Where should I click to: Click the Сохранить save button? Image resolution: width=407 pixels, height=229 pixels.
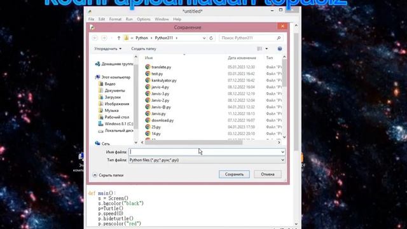(x=234, y=174)
